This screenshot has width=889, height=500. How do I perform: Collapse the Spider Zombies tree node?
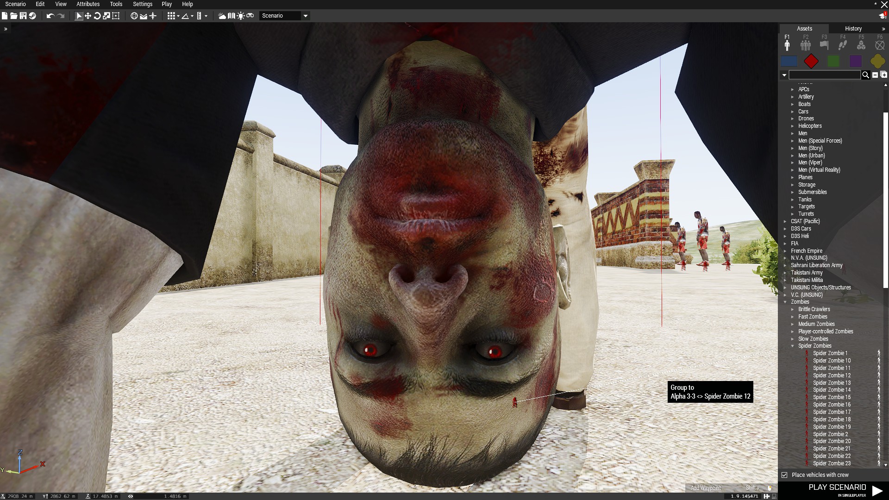(x=793, y=346)
